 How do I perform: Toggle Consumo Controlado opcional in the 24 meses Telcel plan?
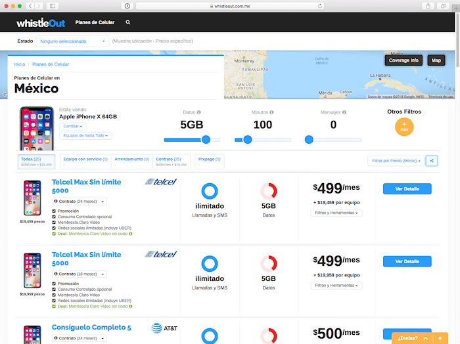pos(54,217)
